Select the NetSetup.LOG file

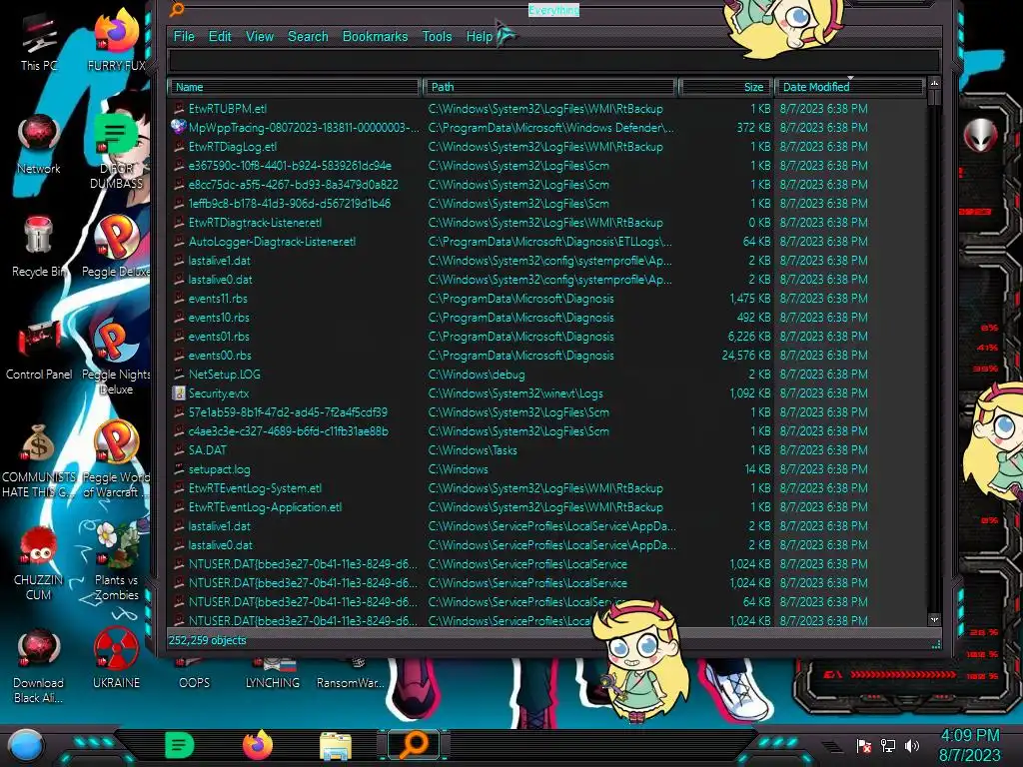(225, 375)
